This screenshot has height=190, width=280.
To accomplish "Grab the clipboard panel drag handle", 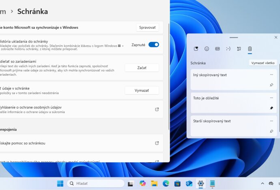I will (x=234, y=38).
